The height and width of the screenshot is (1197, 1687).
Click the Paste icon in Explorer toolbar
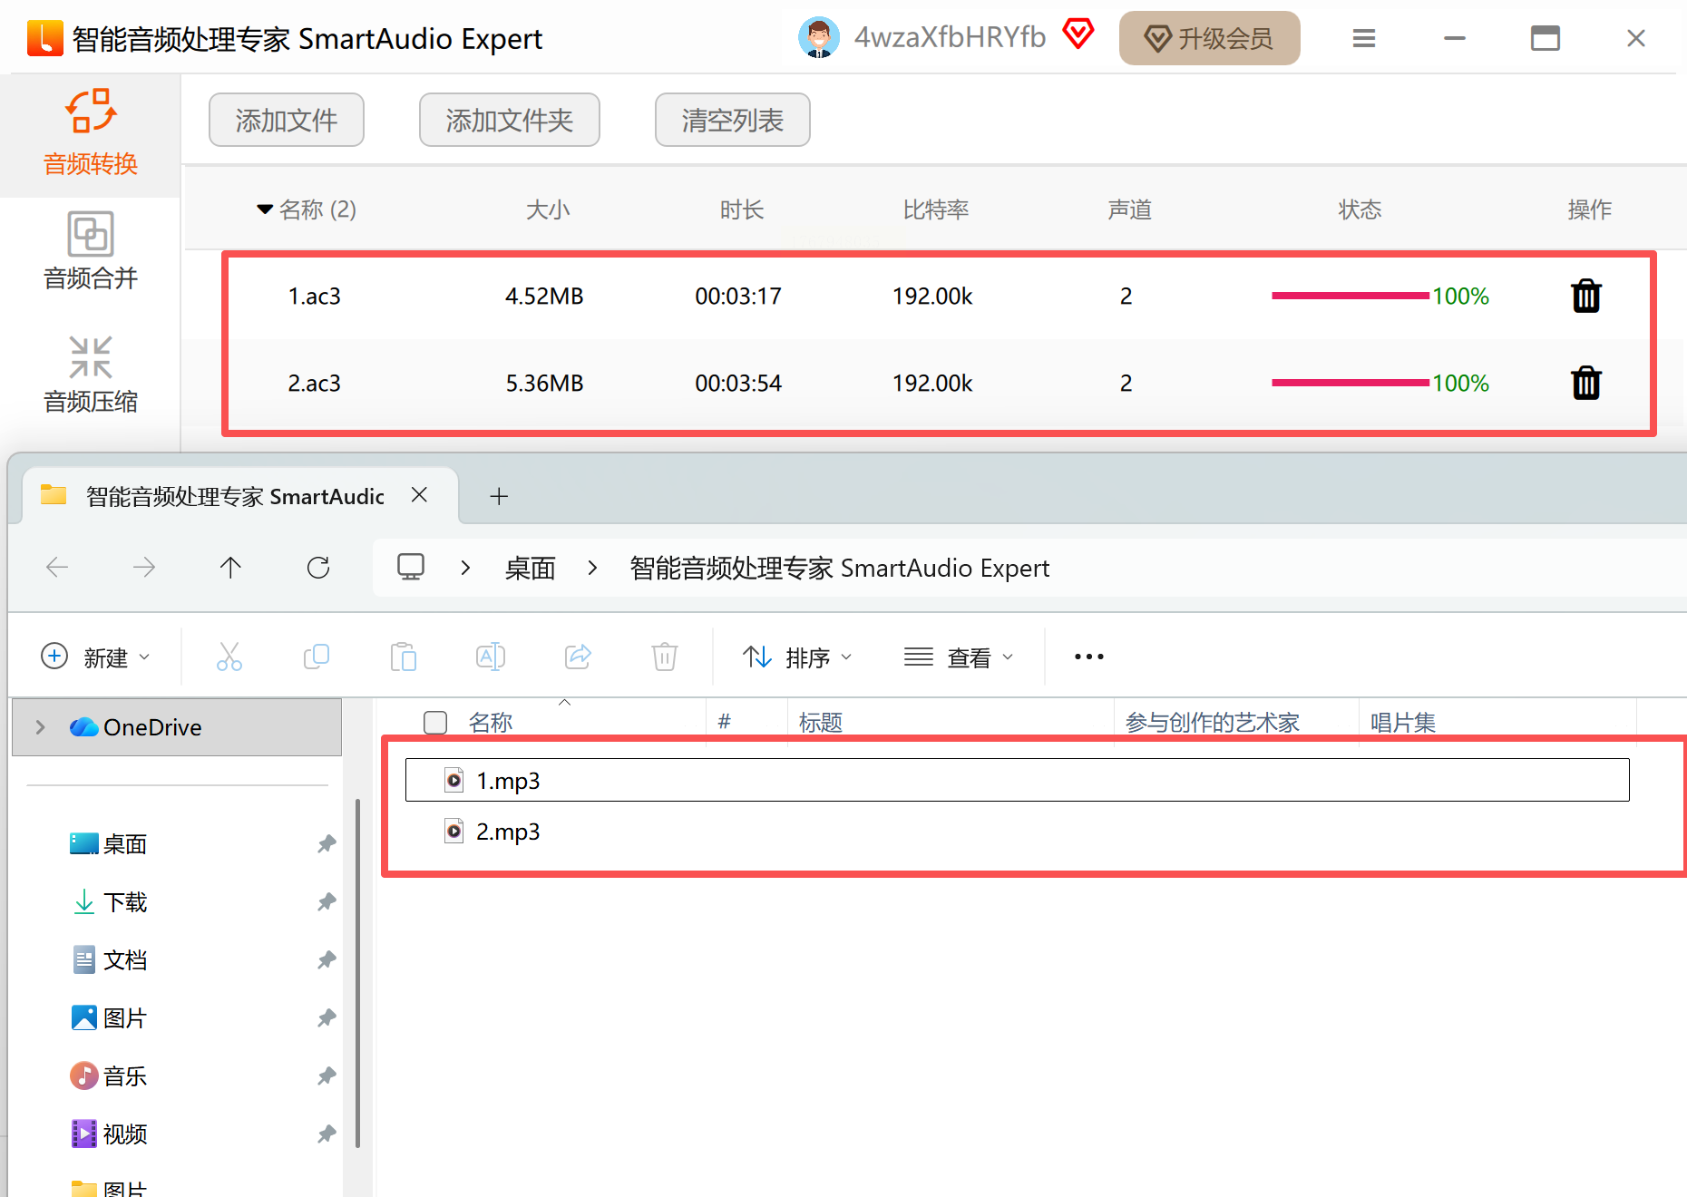tap(404, 657)
